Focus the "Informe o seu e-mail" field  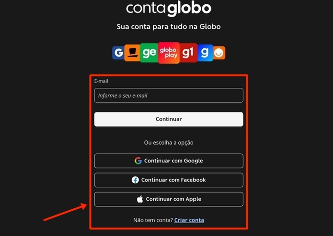tap(169, 95)
